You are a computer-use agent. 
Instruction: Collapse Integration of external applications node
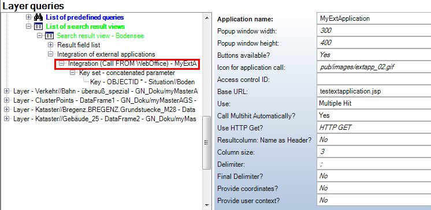[50, 54]
